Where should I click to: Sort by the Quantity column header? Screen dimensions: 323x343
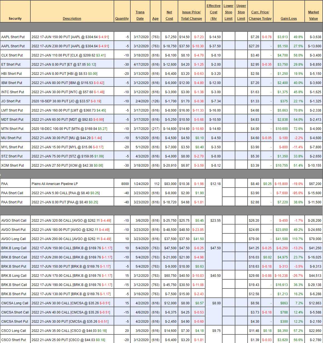click(122, 19)
